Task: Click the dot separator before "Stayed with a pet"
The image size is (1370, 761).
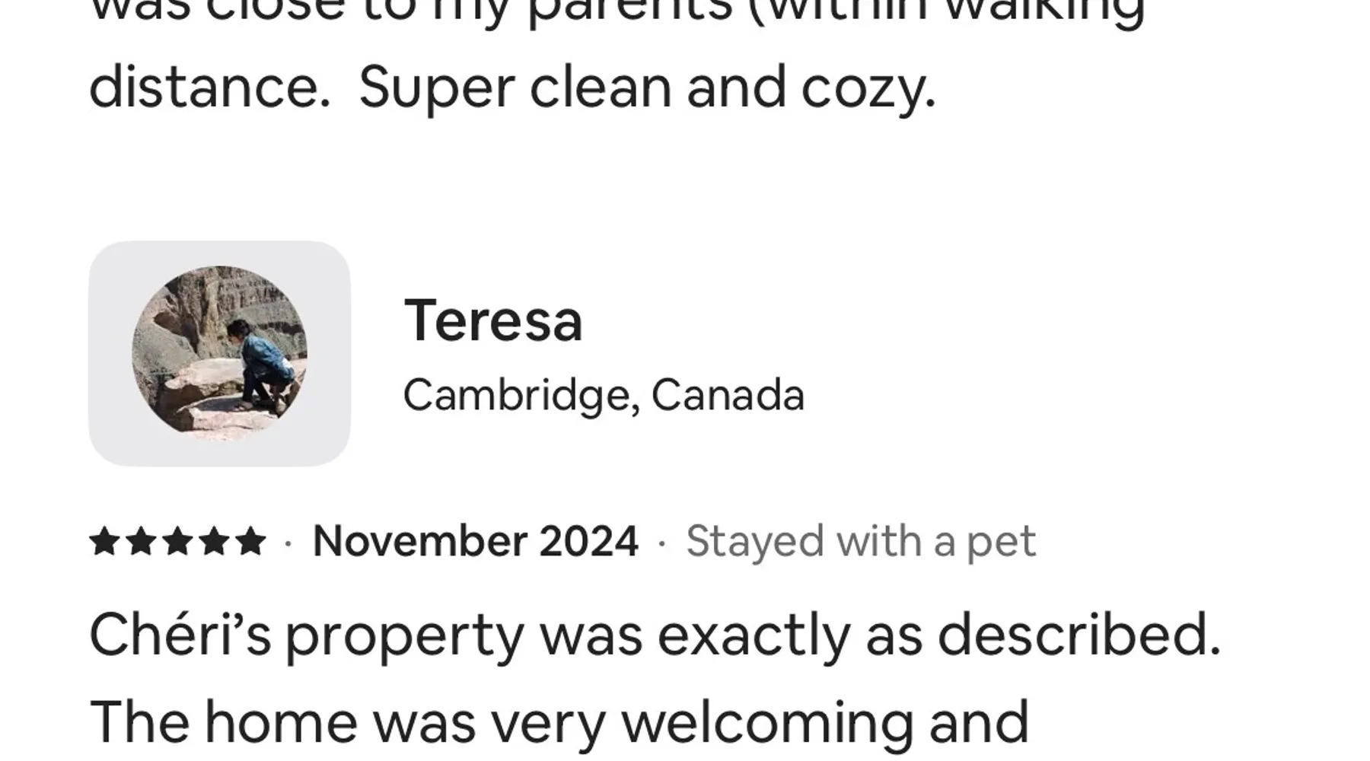Action: coord(661,543)
